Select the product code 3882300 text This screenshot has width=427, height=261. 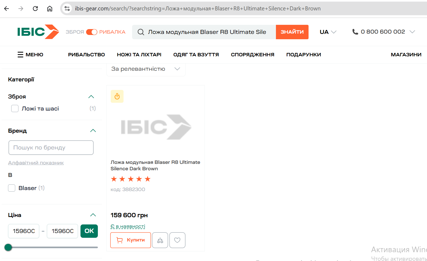point(134,189)
